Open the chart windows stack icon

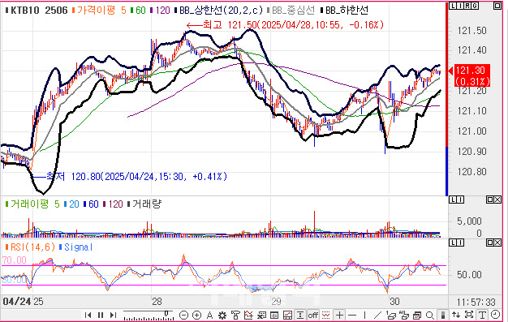(417, 315)
